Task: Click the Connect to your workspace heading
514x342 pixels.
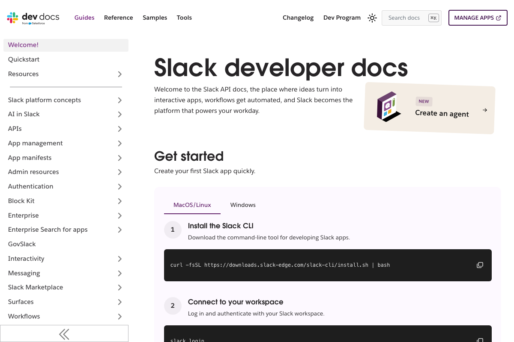Action: click(x=236, y=302)
